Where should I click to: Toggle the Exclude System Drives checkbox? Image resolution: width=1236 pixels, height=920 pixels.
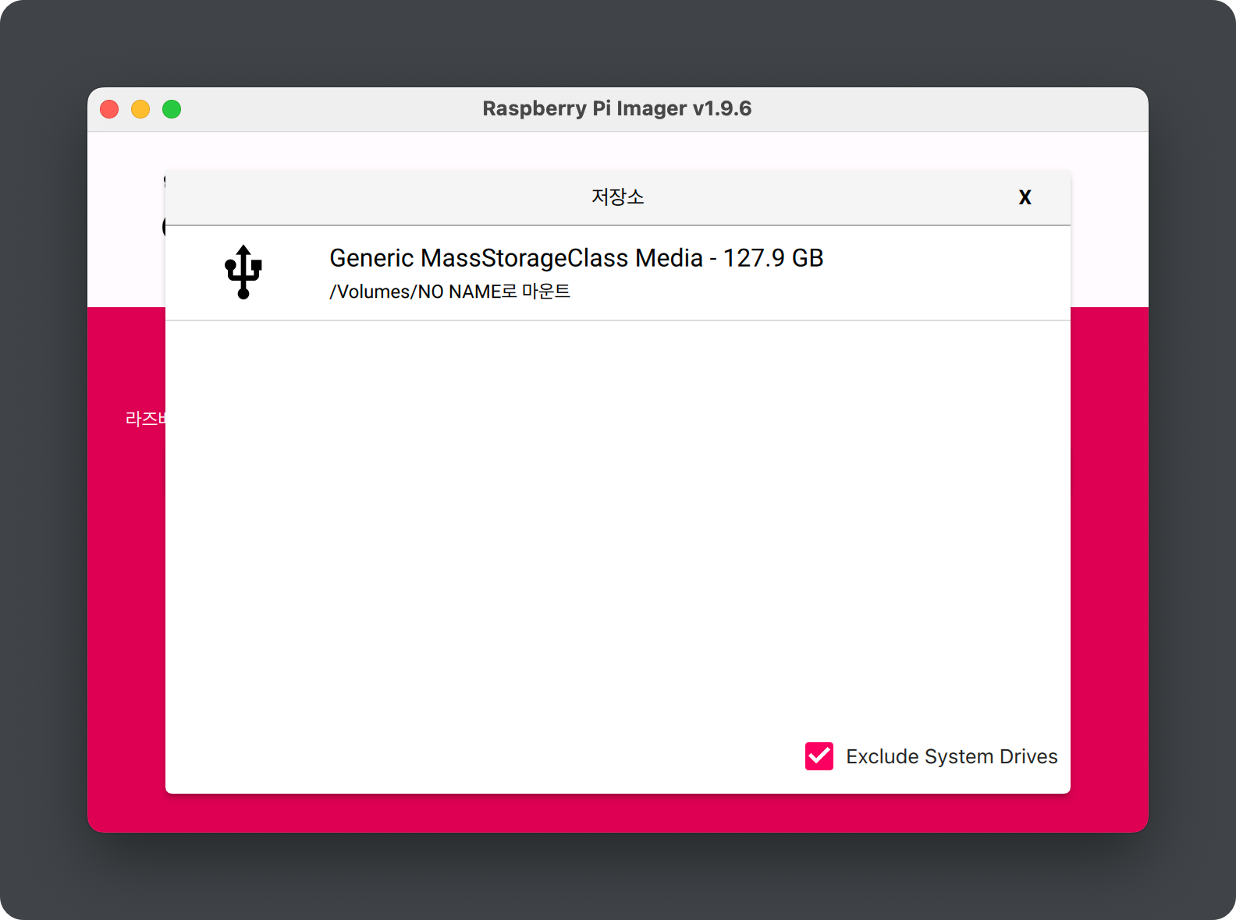pos(819,756)
